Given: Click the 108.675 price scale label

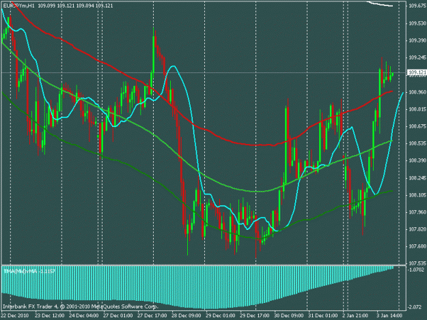Looking at the screenshot, I should (417, 126).
